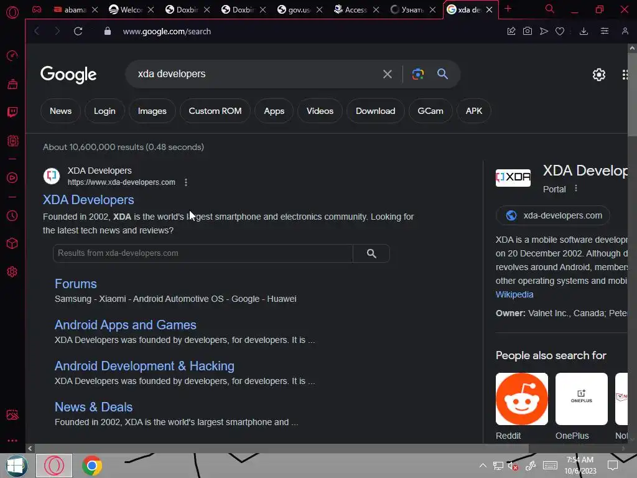Open Extensions cube icon in sidebar
The image size is (637, 478).
(12, 243)
